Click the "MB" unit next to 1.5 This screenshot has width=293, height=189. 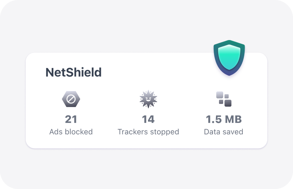pyautogui.click(x=233, y=119)
